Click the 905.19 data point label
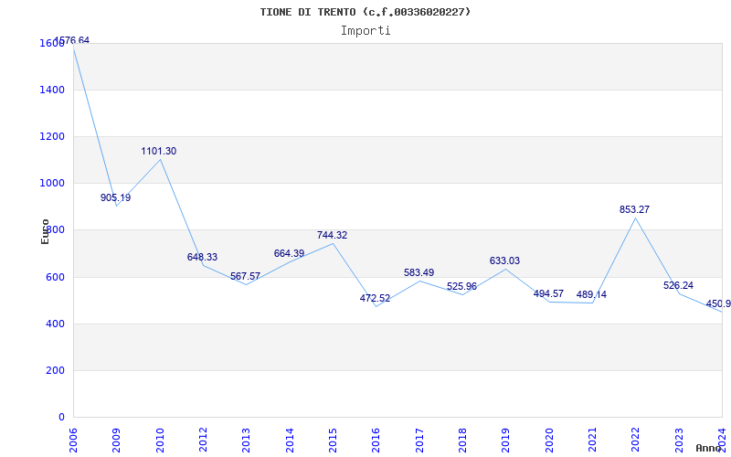Image resolution: width=731 pixels, height=457 pixels. click(x=115, y=197)
